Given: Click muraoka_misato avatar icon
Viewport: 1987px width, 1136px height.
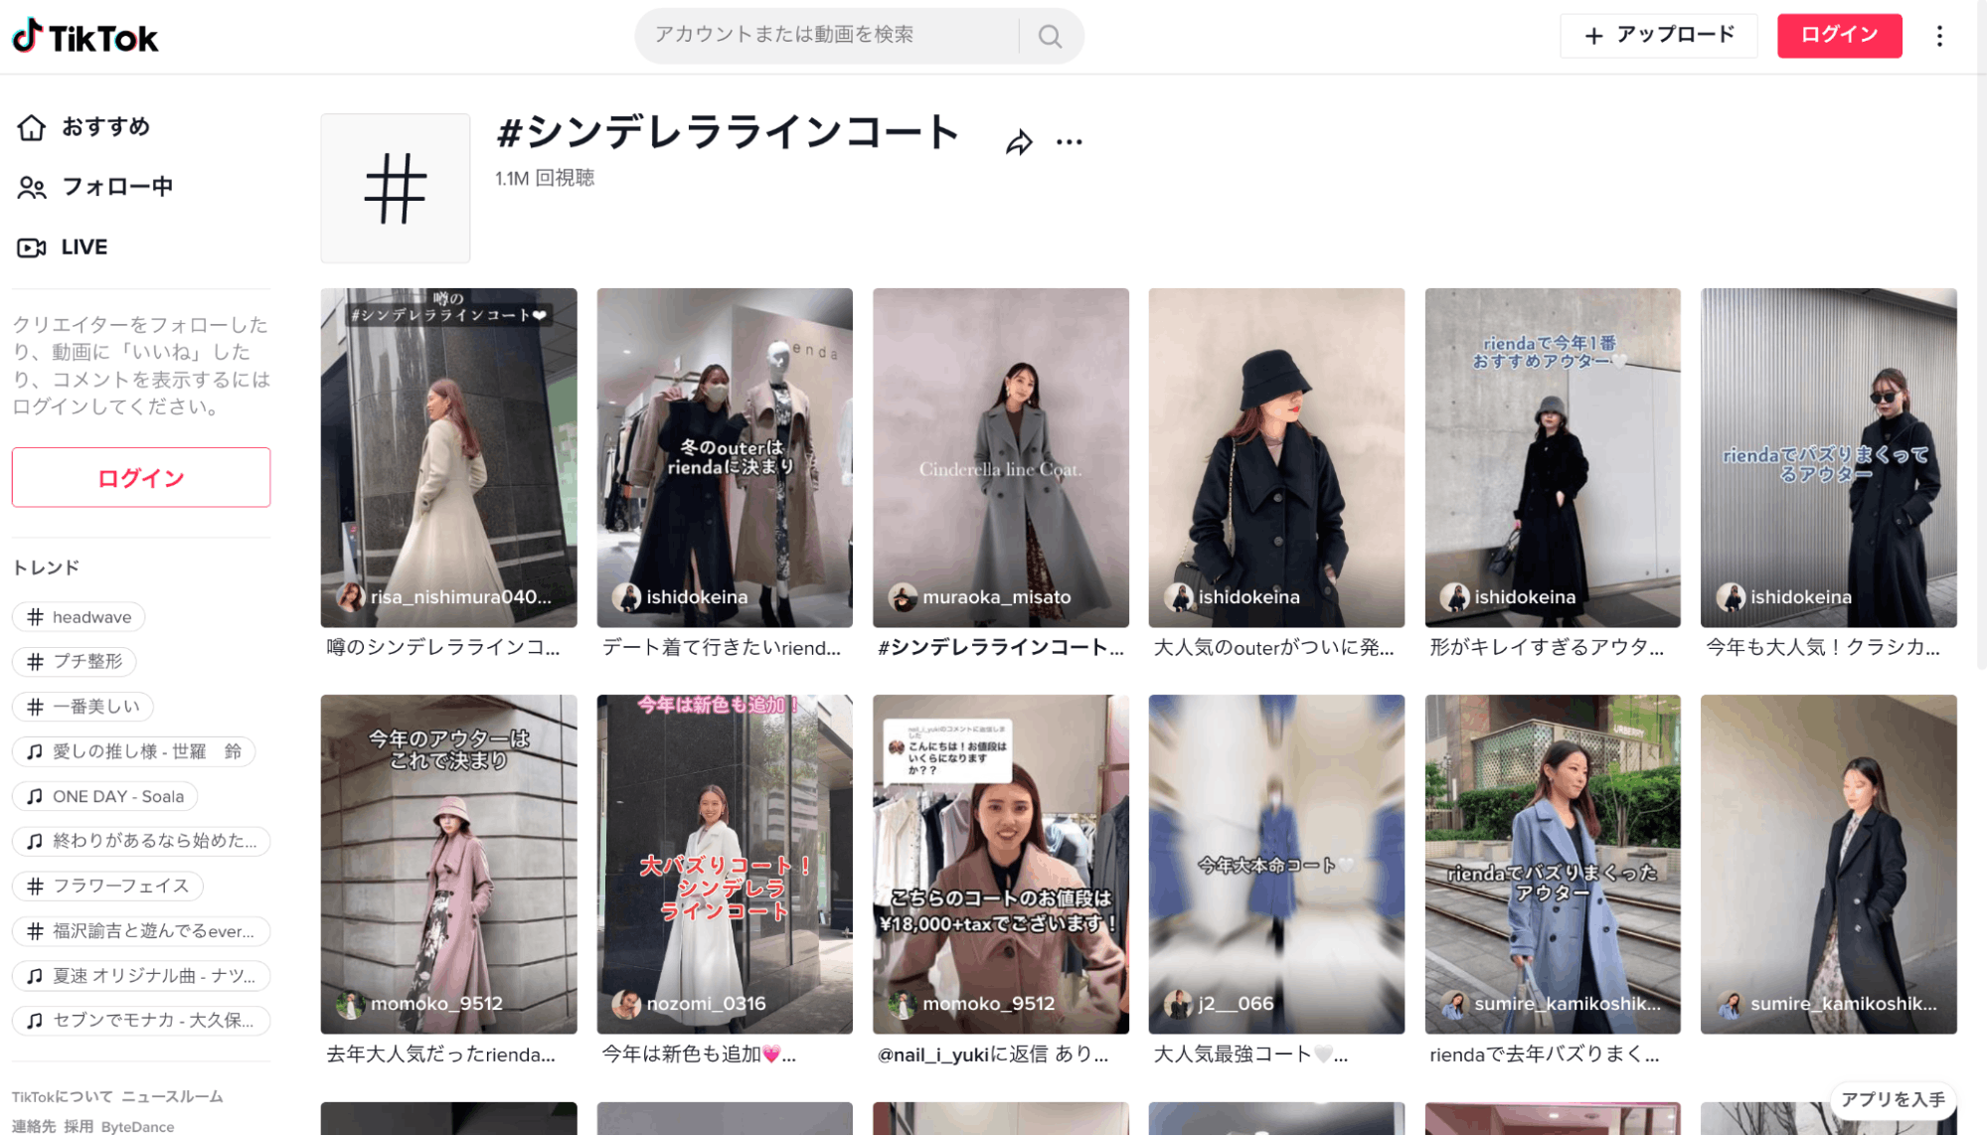Looking at the screenshot, I should (x=903, y=597).
